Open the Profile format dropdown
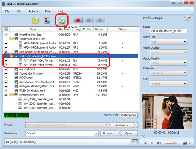This screenshot has height=149, width=196. tap(67, 125)
